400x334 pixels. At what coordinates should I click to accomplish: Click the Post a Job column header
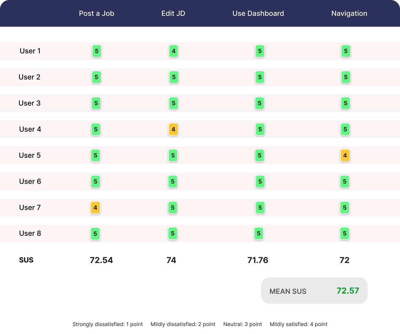point(97,13)
